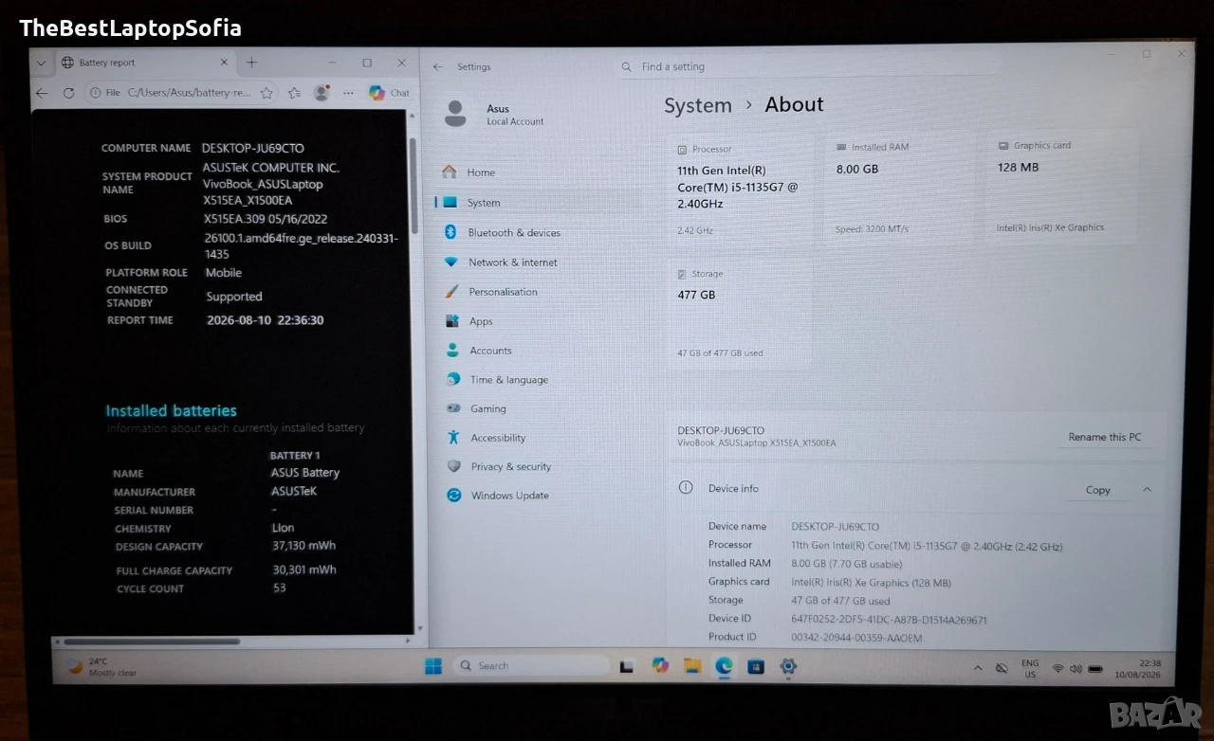
Task: Open Edge favourites list icon
Action: pyautogui.click(x=294, y=93)
